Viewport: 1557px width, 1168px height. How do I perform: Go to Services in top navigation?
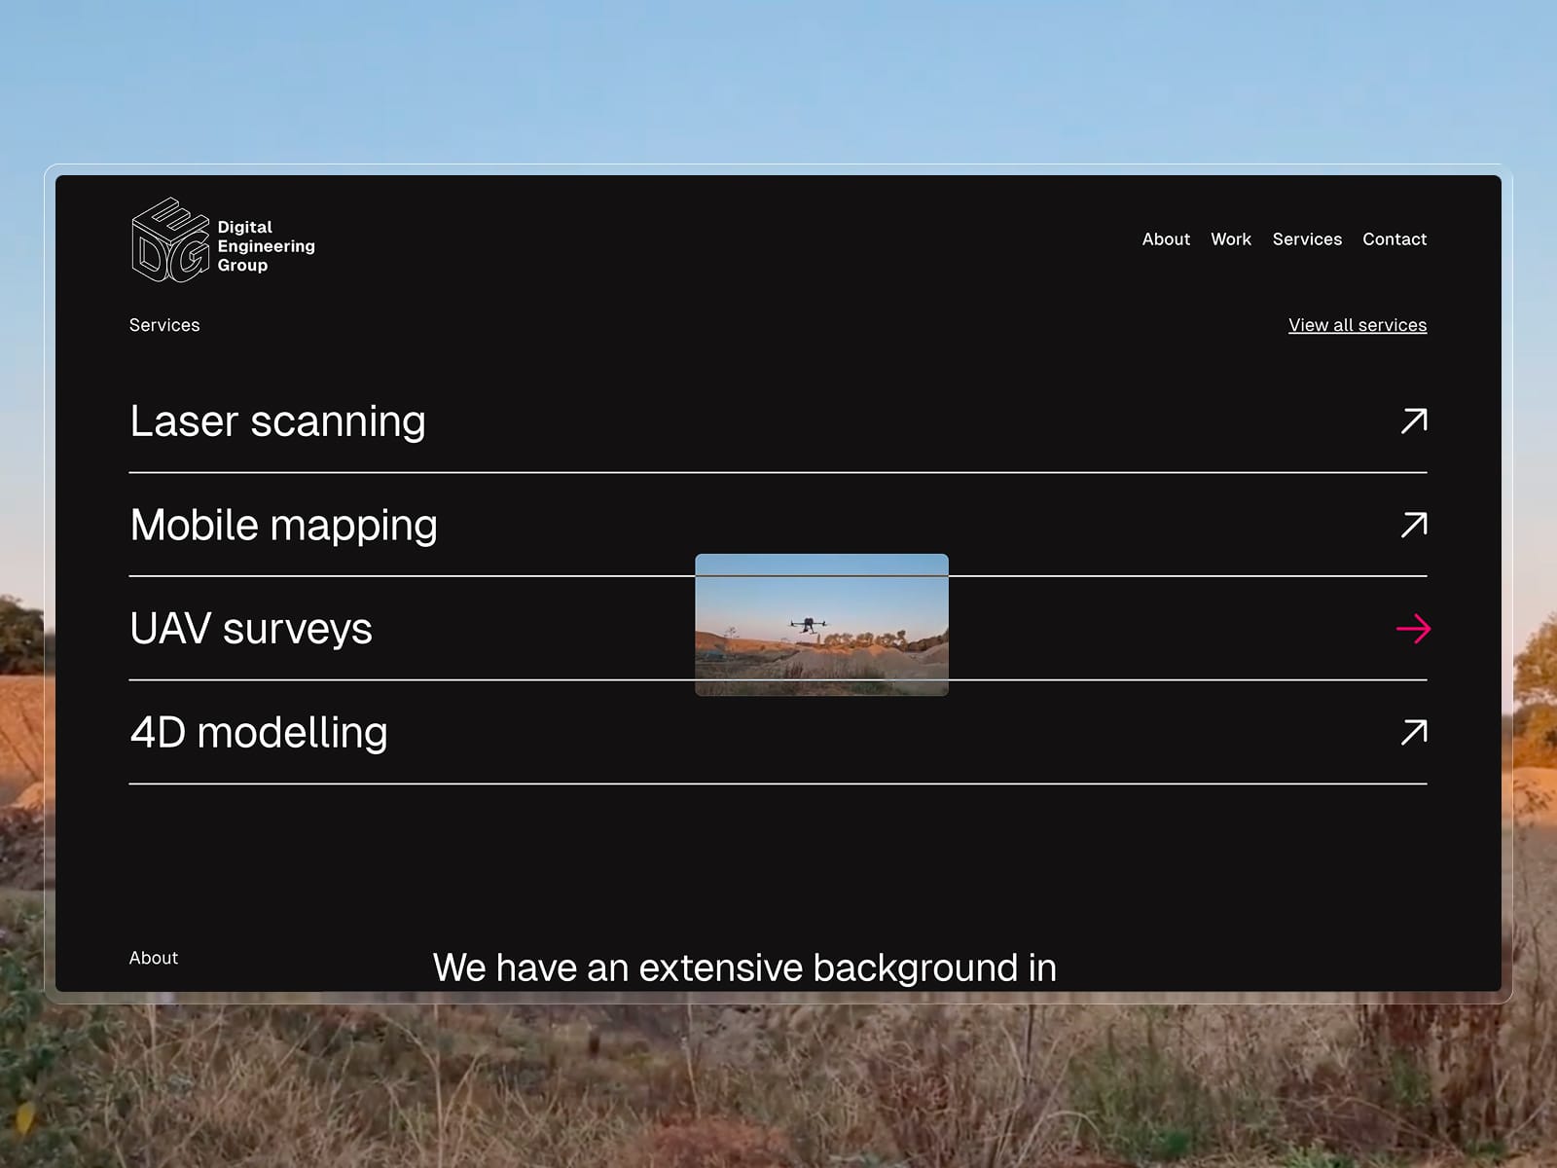[1307, 239]
